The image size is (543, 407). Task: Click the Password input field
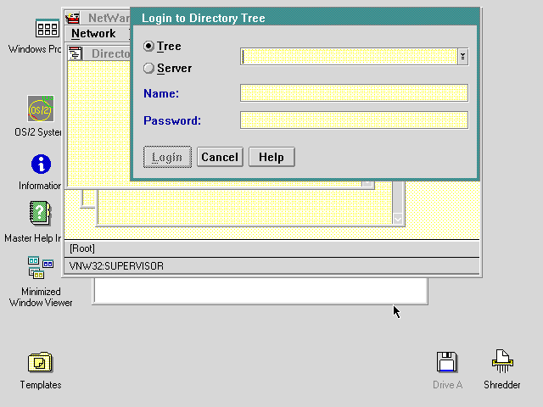(x=354, y=120)
